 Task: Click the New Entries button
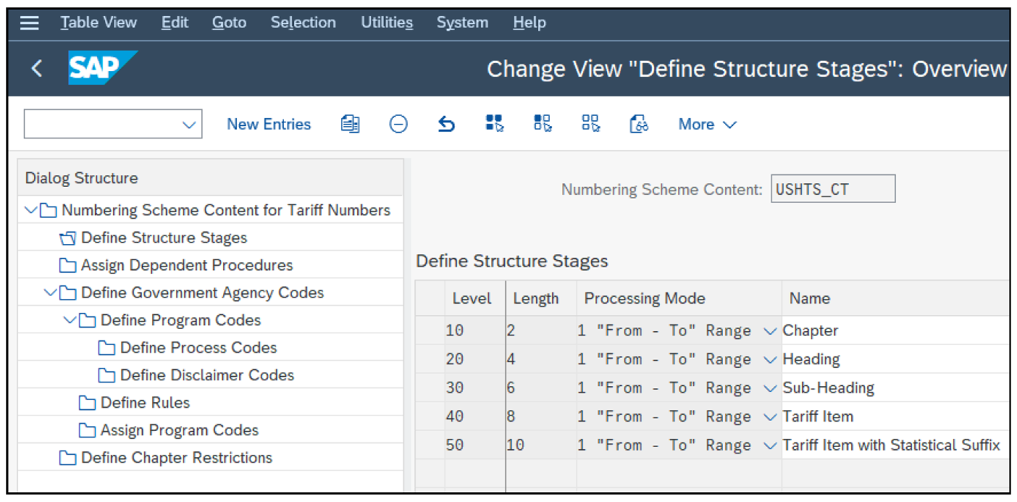coord(269,124)
